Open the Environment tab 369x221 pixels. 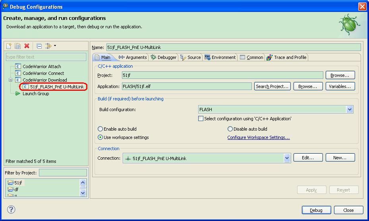point(220,57)
